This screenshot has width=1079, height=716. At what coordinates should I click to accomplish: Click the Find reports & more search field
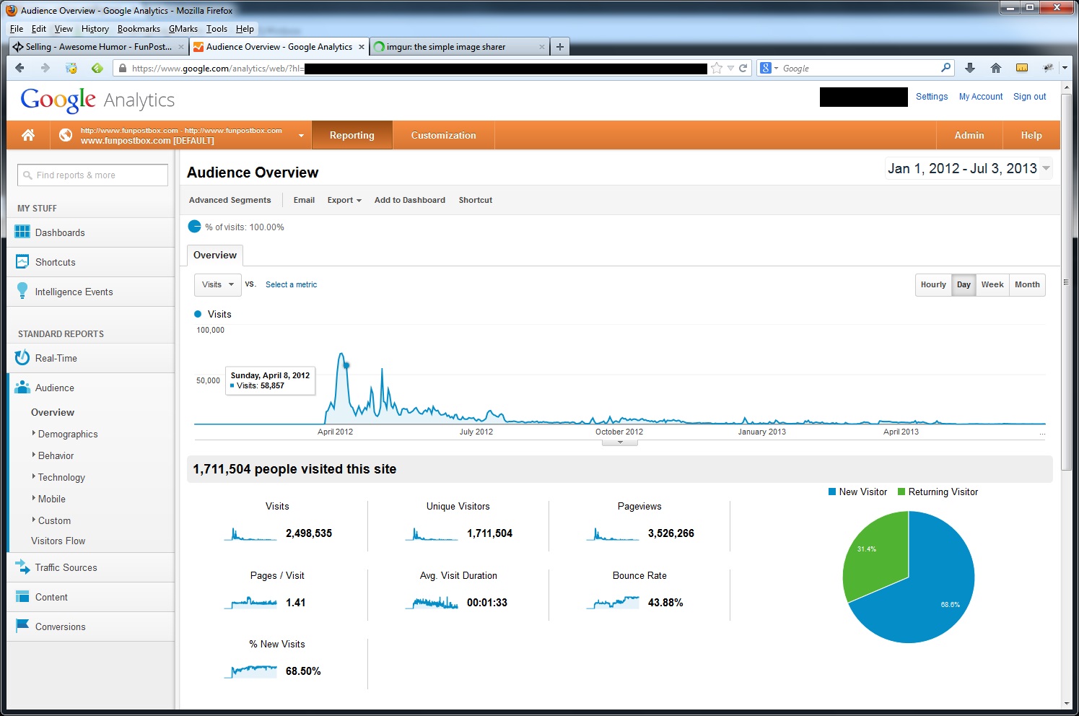pos(92,175)
